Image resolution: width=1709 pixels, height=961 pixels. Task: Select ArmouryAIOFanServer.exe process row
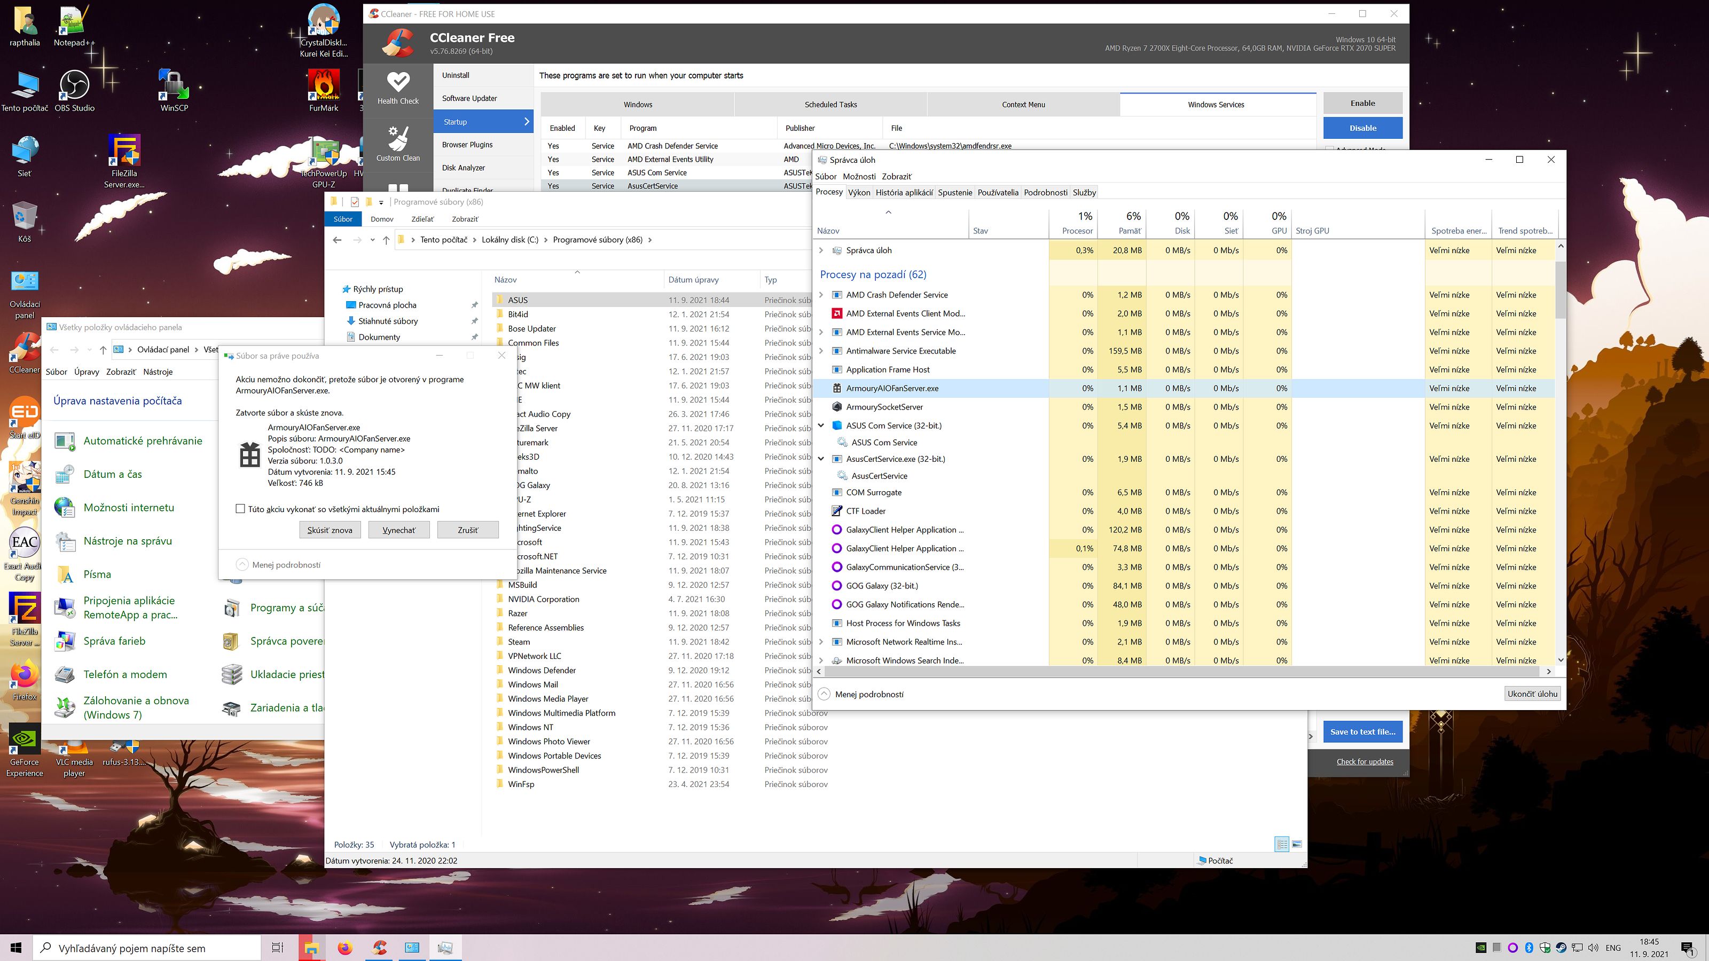1184,388
